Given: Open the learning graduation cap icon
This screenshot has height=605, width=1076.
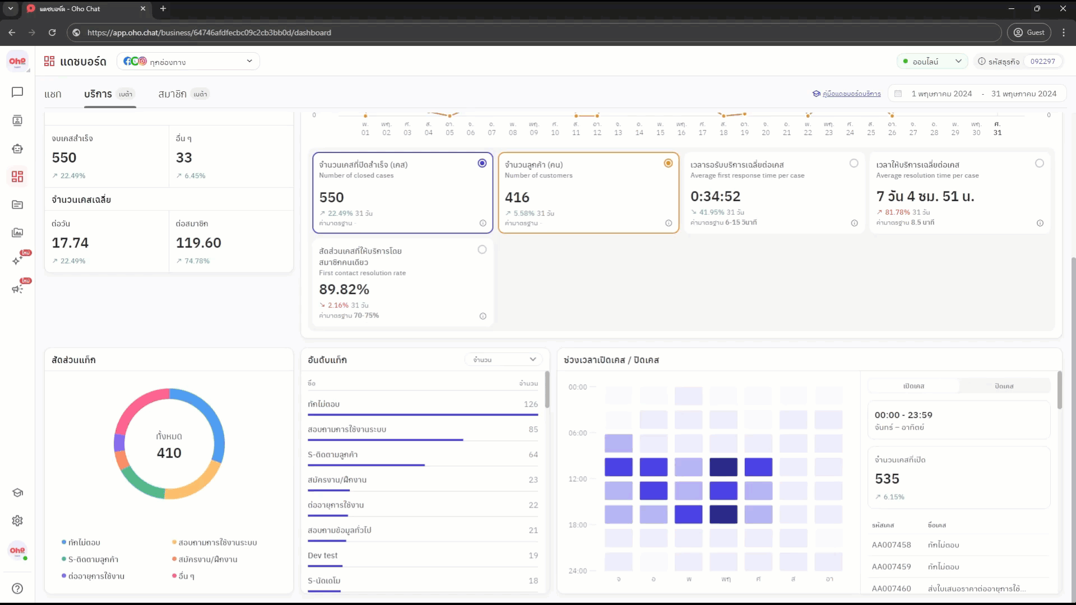Looking at the screenshot, I should pos(17,492).
